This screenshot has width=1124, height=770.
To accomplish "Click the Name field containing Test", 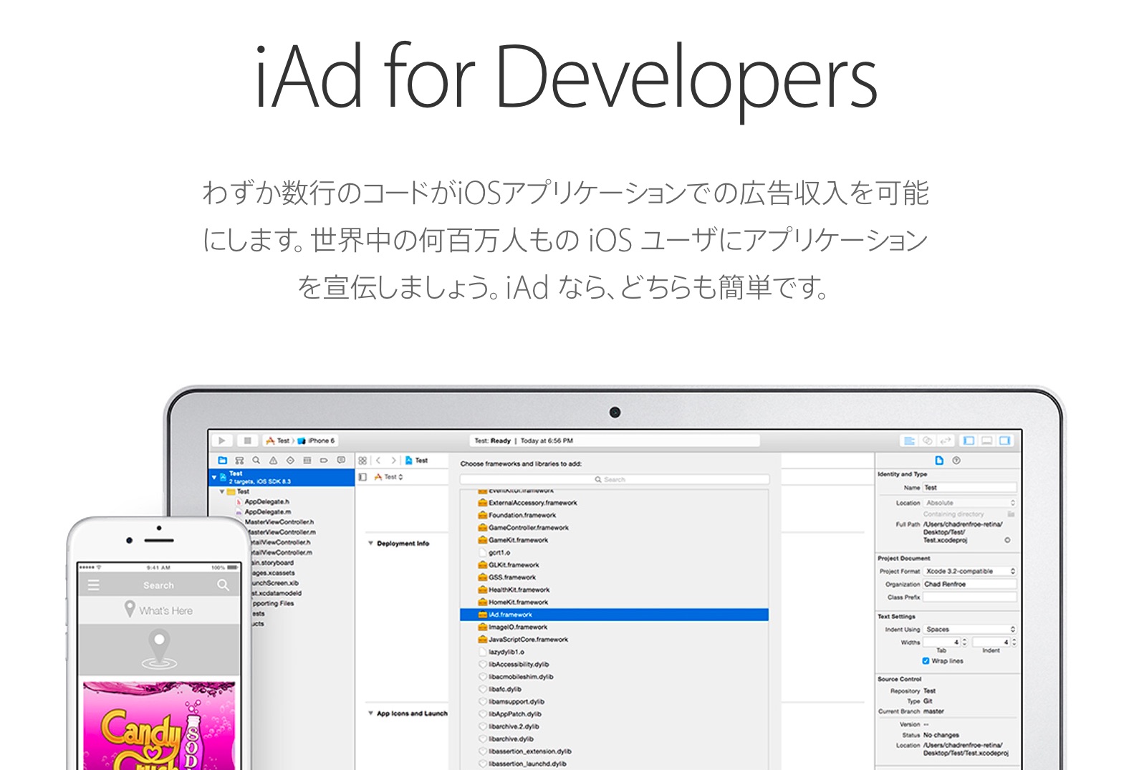I will pos(969,488).
